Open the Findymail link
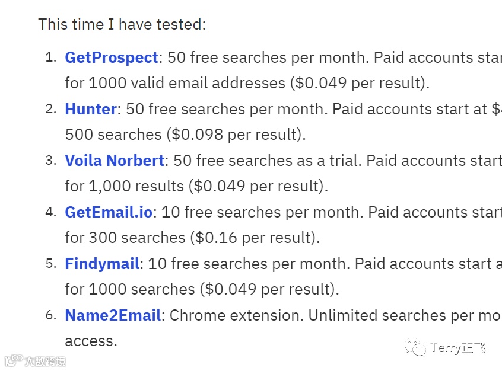The image size is (502, 371). click(x=102, y=264)
